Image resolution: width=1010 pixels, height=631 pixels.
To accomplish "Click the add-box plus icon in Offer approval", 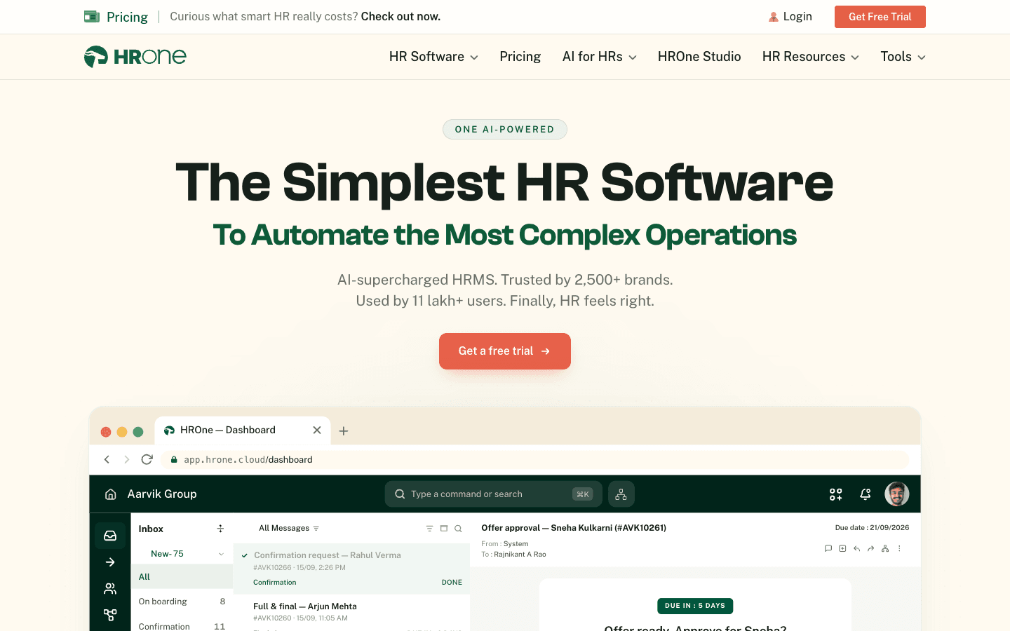I will click(842, 548).
